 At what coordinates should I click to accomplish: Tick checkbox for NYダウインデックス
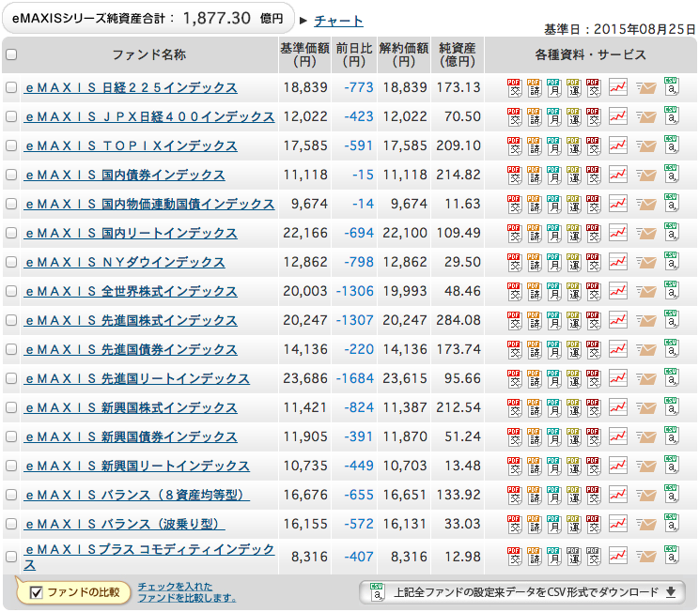coord(11,262)
